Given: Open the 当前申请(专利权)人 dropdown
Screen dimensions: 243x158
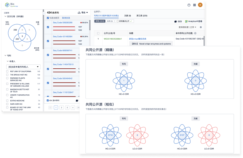Looking at the screenshot, I should coord(23,67).
